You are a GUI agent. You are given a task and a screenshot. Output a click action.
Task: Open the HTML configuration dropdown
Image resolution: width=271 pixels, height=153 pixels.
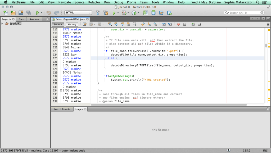78,12
